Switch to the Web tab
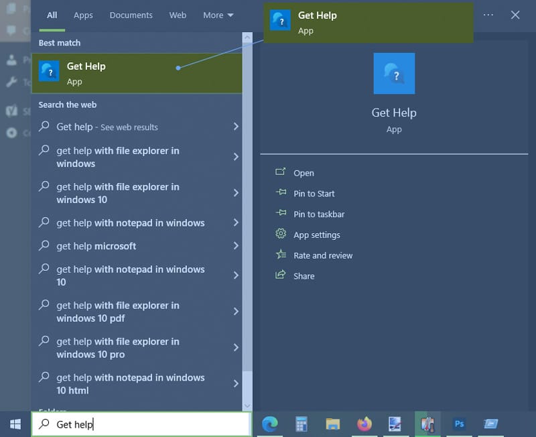 pos(178,15)
